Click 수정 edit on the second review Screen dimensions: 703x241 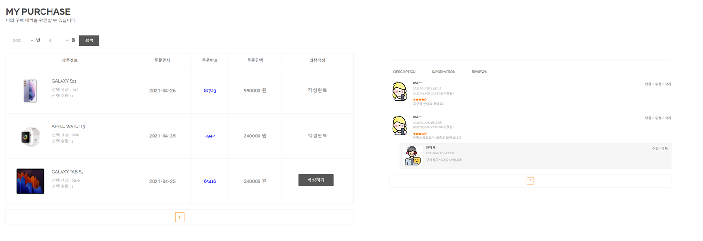[658, 118]
